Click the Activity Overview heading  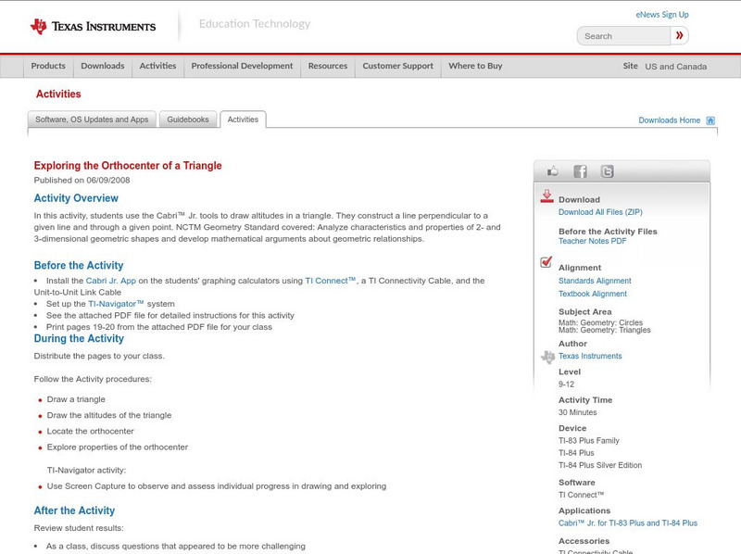(x=76, y=198)
